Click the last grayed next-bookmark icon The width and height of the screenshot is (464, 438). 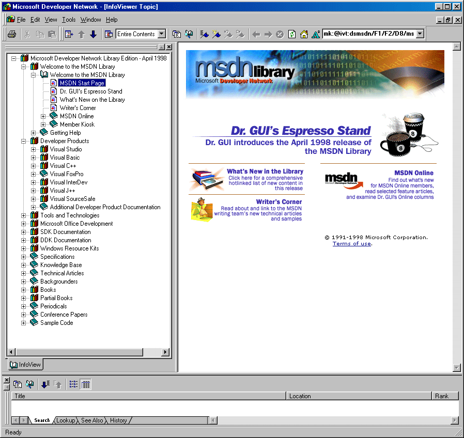point(240,34)
